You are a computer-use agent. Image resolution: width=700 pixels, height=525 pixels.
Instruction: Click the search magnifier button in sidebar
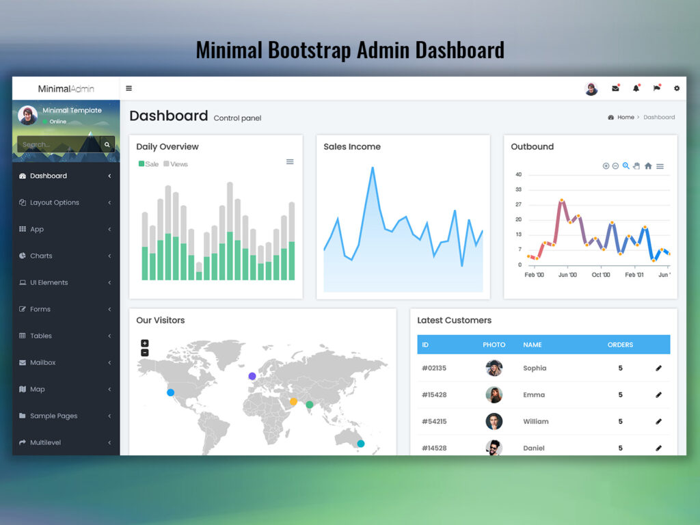107,144
